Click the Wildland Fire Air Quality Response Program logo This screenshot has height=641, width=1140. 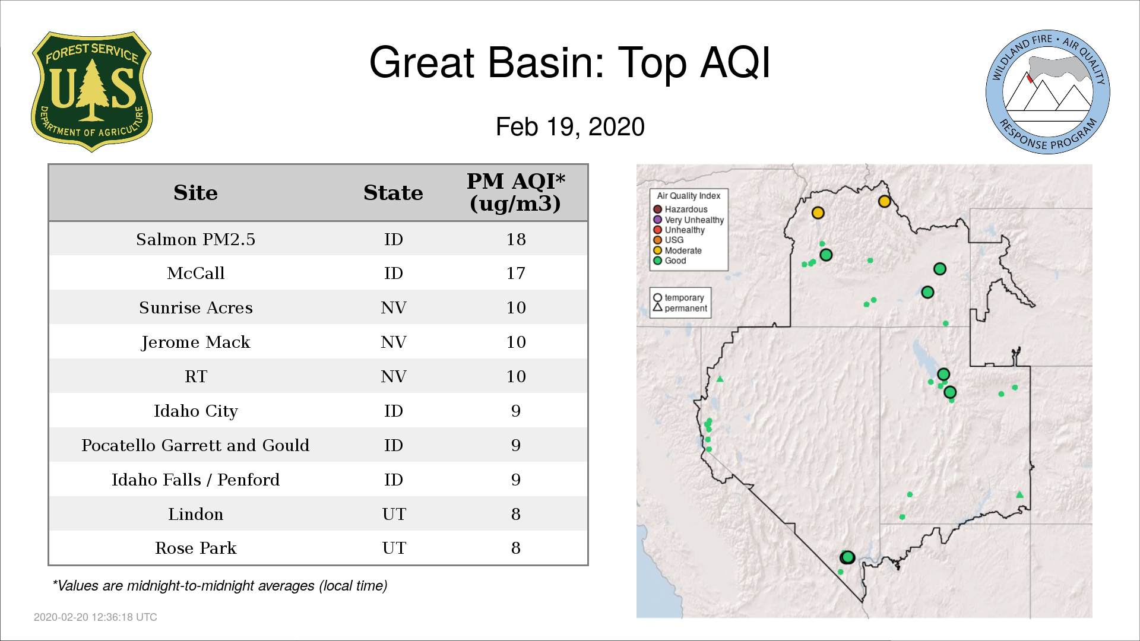(x=1047, y=92)
